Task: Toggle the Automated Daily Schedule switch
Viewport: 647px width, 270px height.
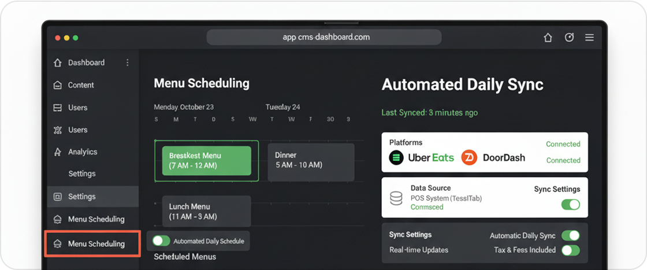Action: (161, 241)
